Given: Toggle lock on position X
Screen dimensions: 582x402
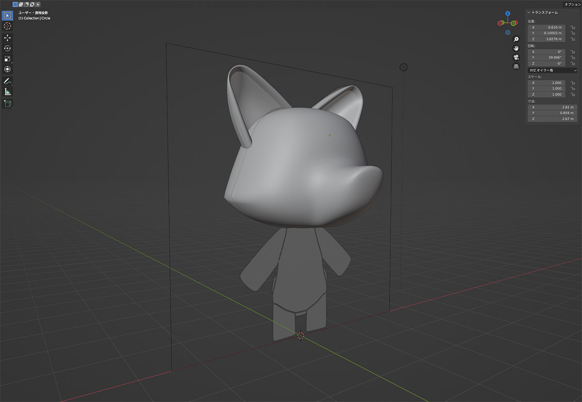Looking at the screenshot, I should pyautogui.click(x=573, y=28).
